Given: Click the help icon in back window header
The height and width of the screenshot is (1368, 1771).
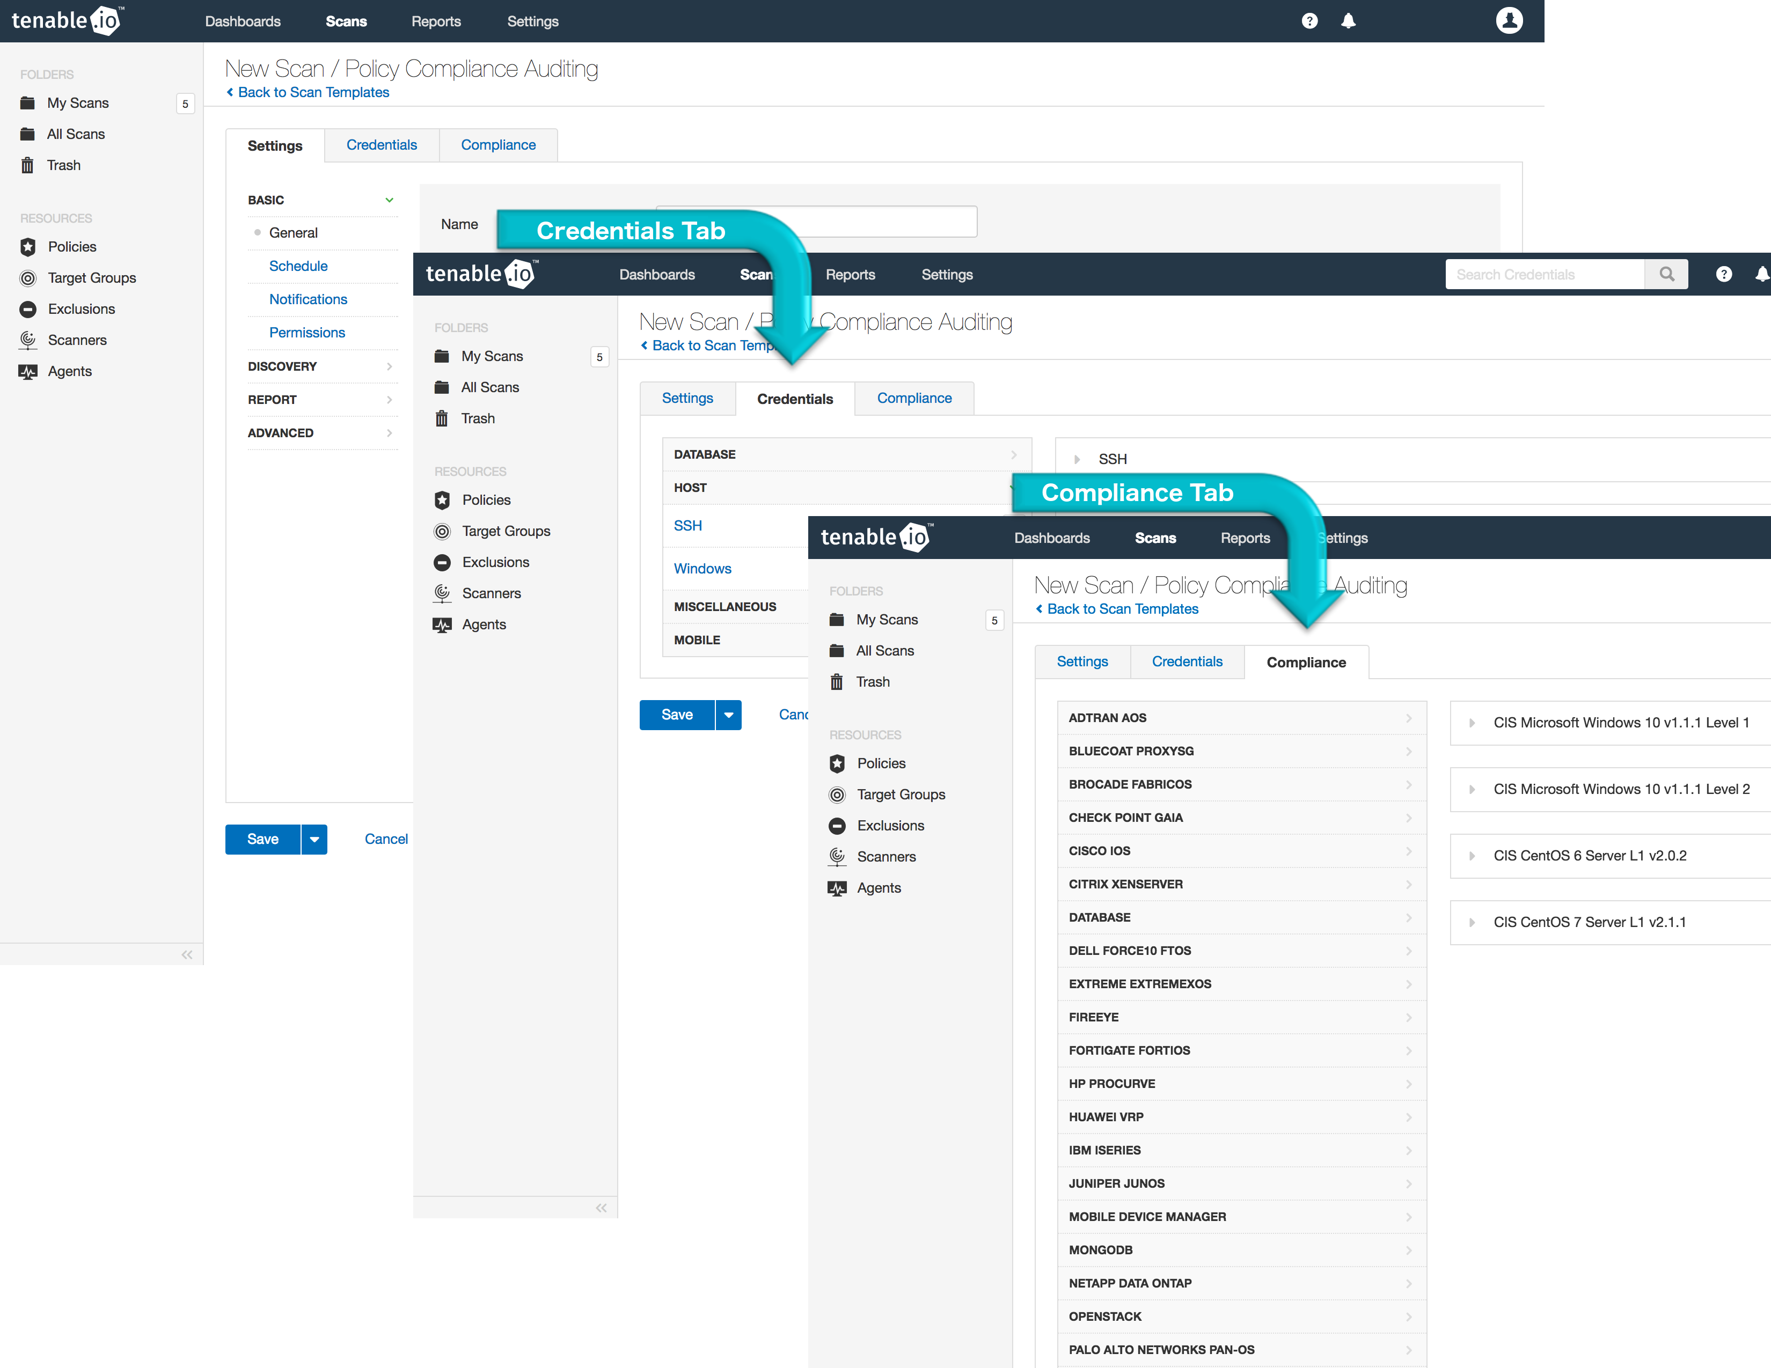Looking at the screenshot, I should point(1309,21).
